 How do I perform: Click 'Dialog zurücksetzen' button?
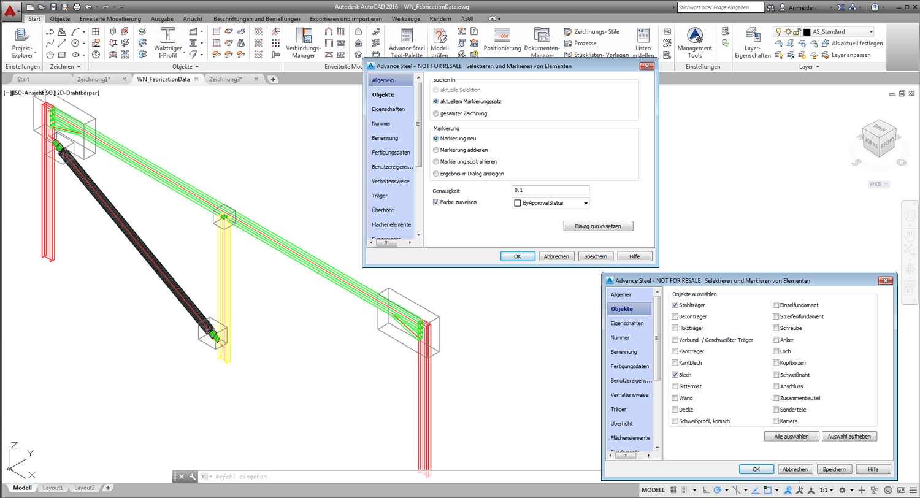598,226
